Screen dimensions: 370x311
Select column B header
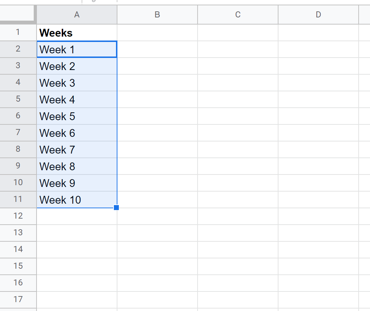(158, 15)
